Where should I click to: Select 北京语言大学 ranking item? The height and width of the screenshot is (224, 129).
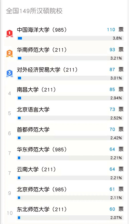click(33, 110)
